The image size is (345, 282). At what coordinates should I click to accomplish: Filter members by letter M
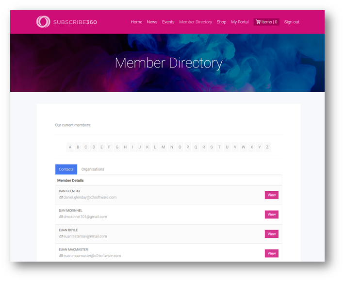pyautogui.click(x=163, y=147)
